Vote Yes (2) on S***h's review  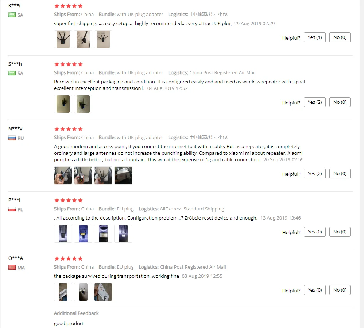click(314, 102)
